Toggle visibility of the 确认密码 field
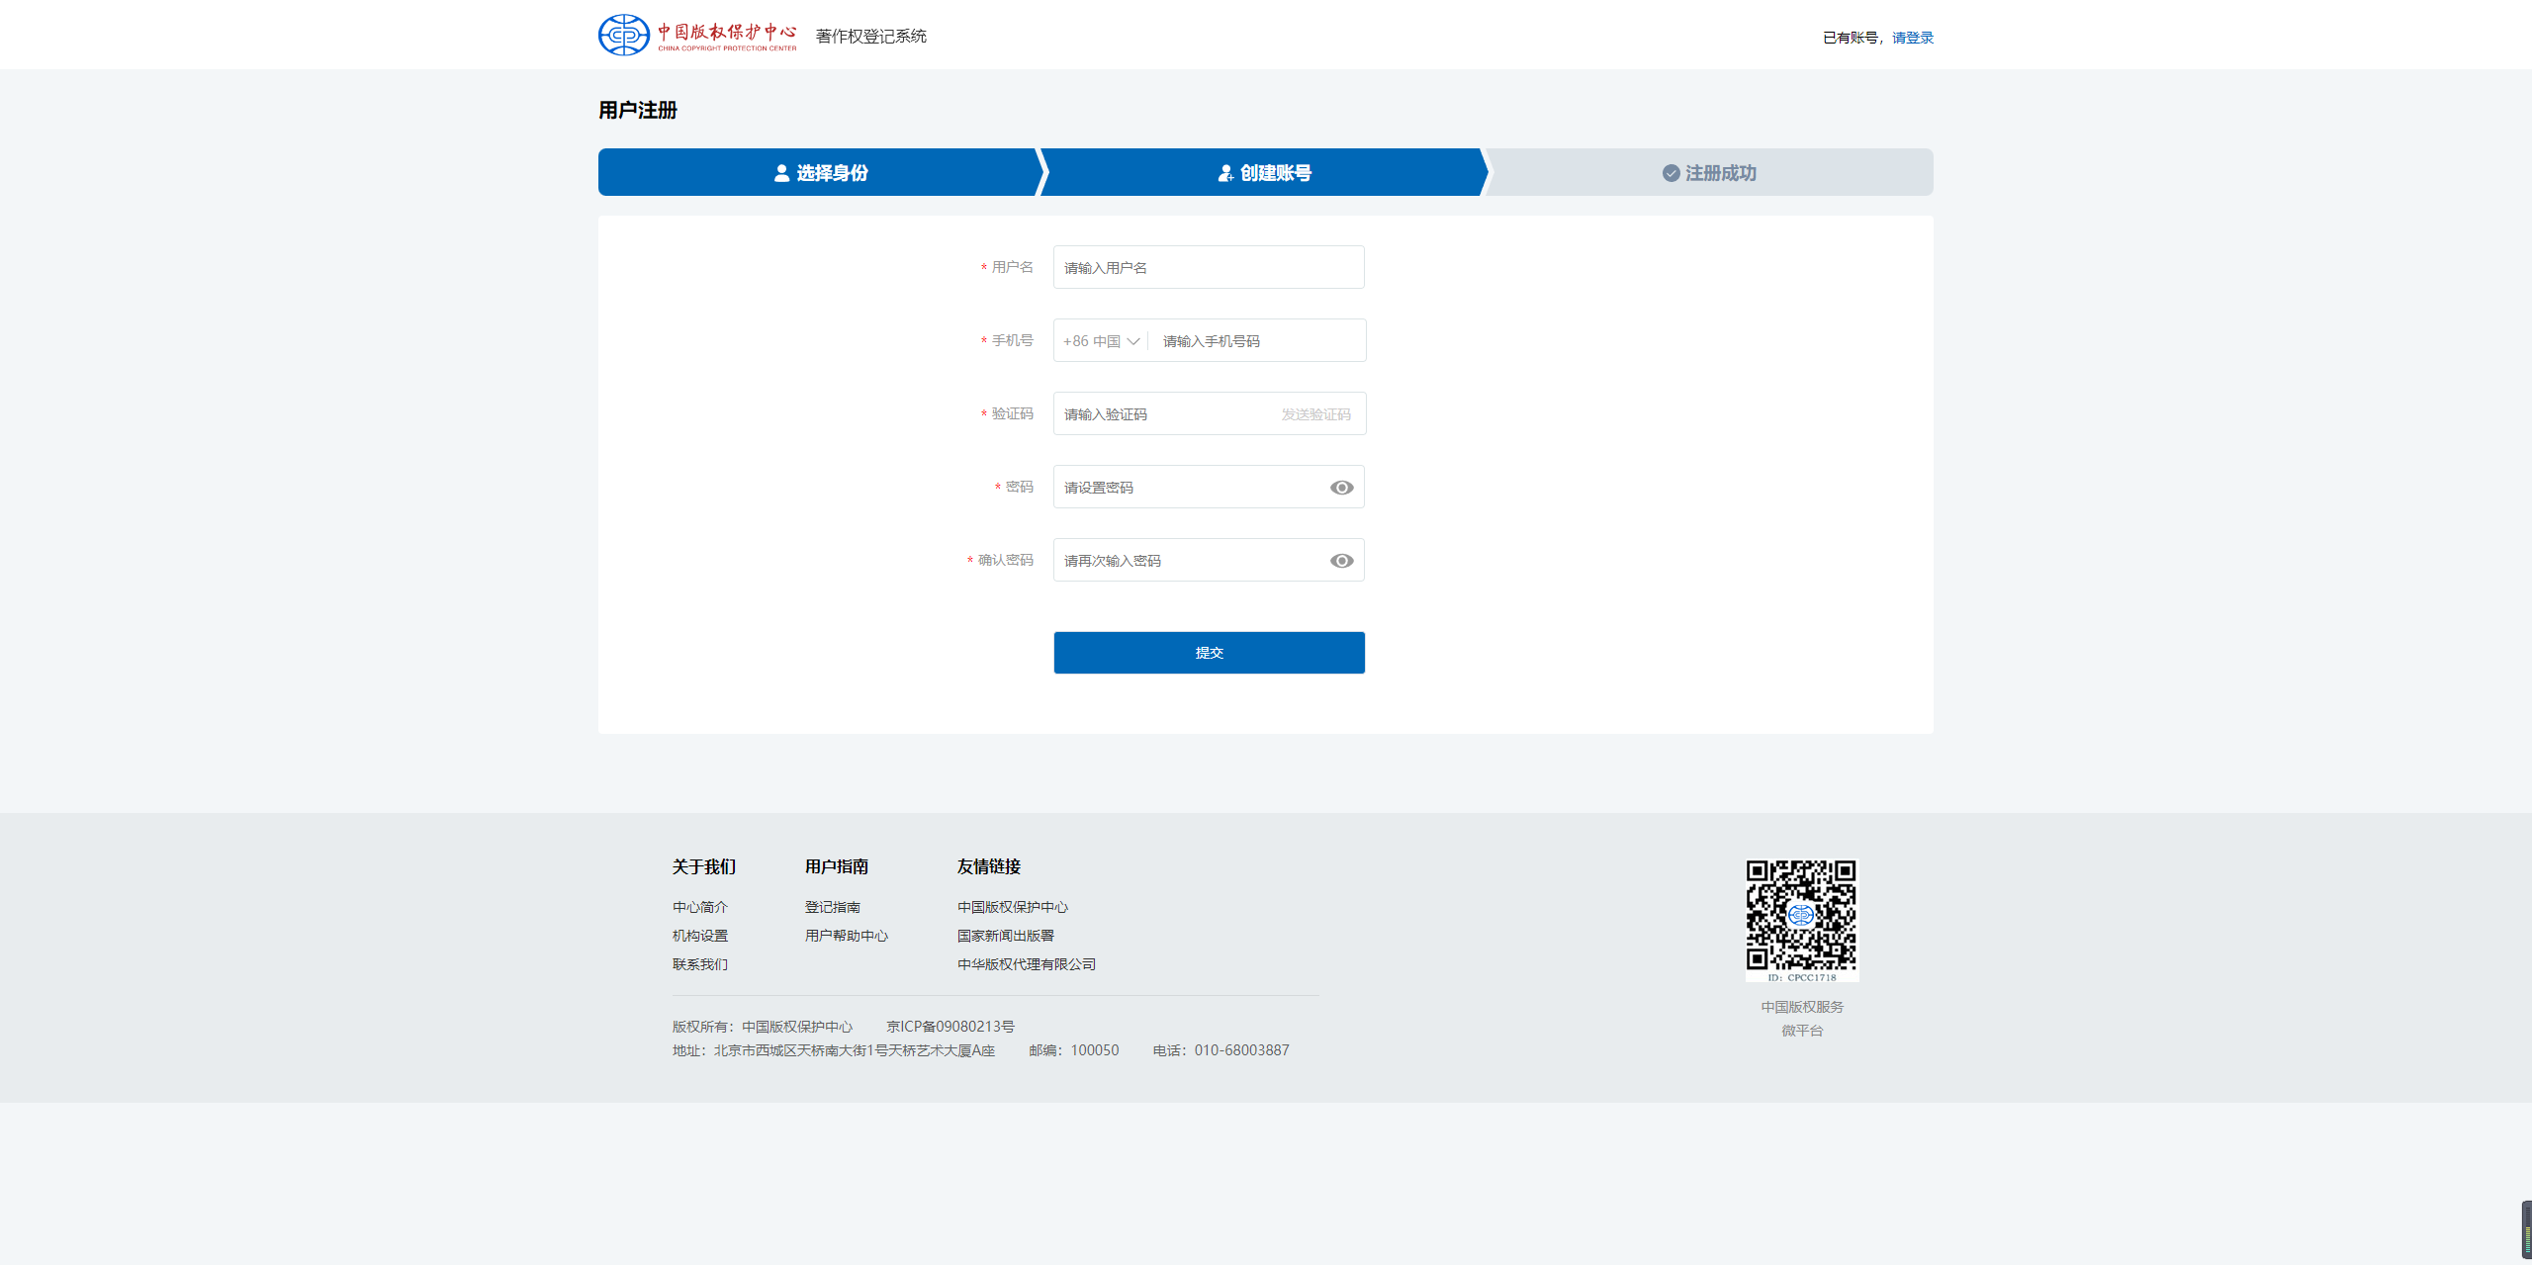 [1341, 561]
